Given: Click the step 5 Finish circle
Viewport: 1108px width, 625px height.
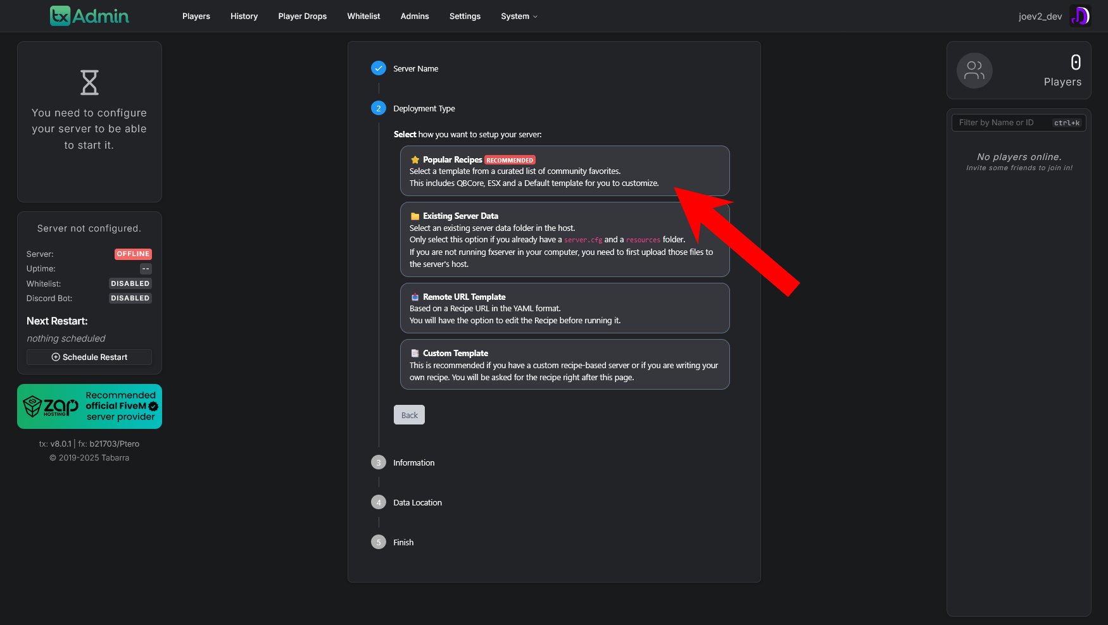Looking at the screenshot, I should 379,542.
